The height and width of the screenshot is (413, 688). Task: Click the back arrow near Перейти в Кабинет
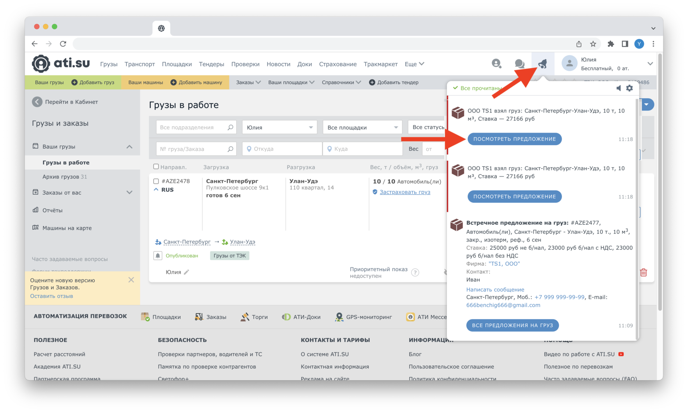[37, 102]
